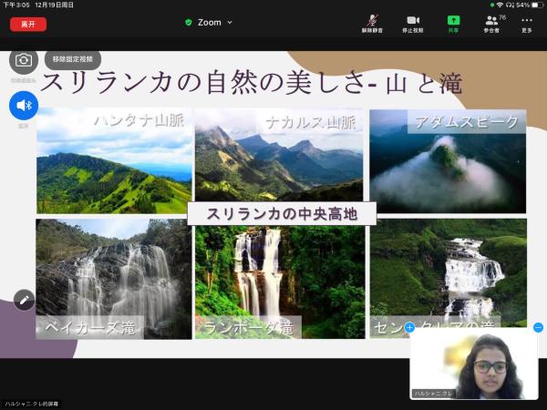Tap the presenter's video thumbnail
Image resolution: width=547 pixels, height=410 pixels.
(x=474, y=364)
